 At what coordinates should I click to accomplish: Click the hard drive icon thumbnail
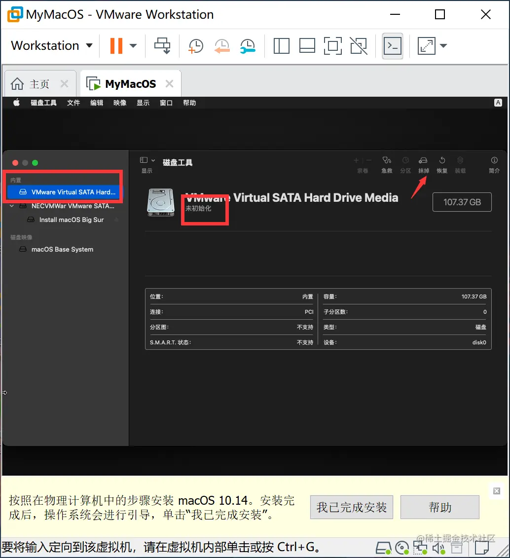[161, 202]
